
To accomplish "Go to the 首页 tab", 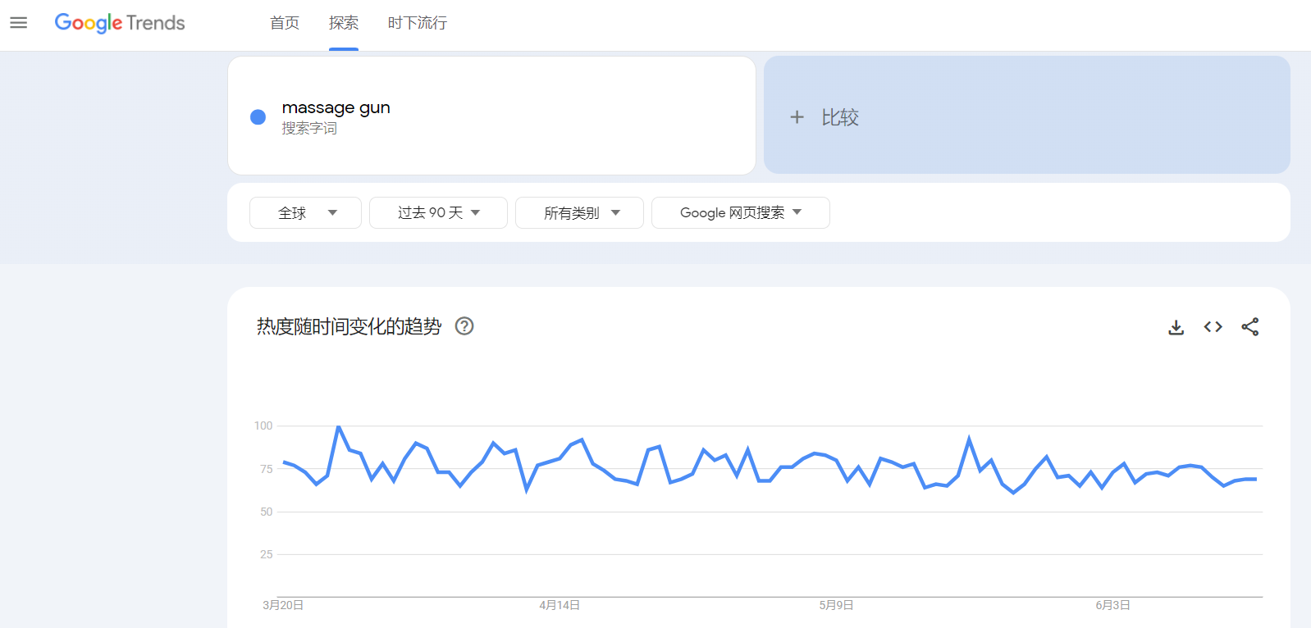I will (285, 23).
